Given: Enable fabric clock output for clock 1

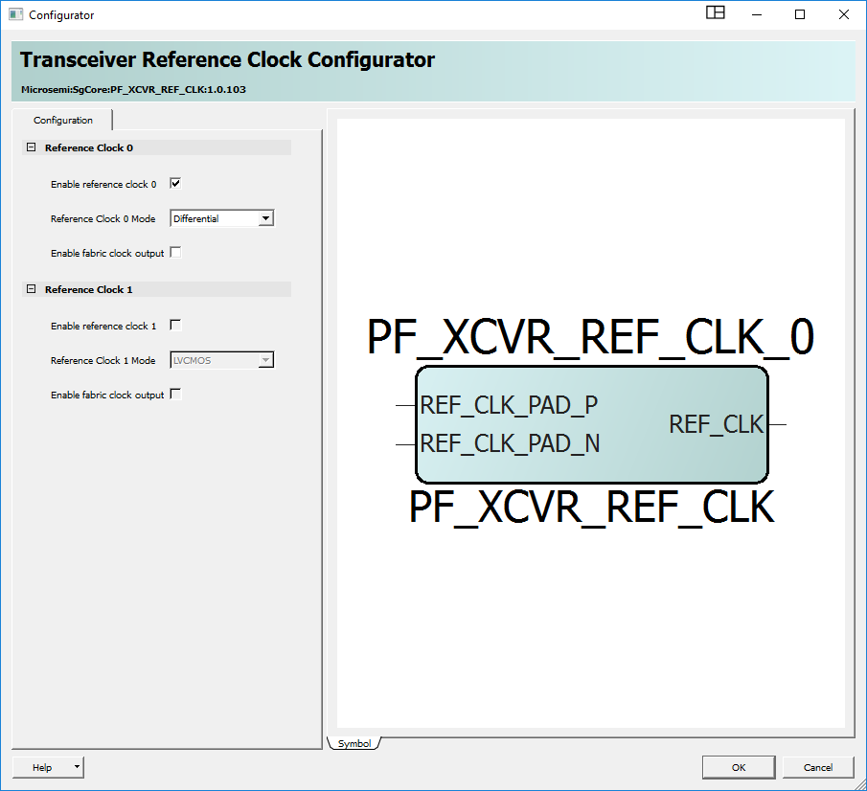Looking at the screenshot, I should 175,395.
